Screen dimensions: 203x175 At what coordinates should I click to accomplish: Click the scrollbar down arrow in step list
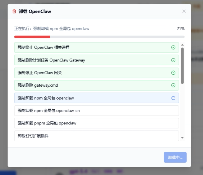(x=182, y=138)
